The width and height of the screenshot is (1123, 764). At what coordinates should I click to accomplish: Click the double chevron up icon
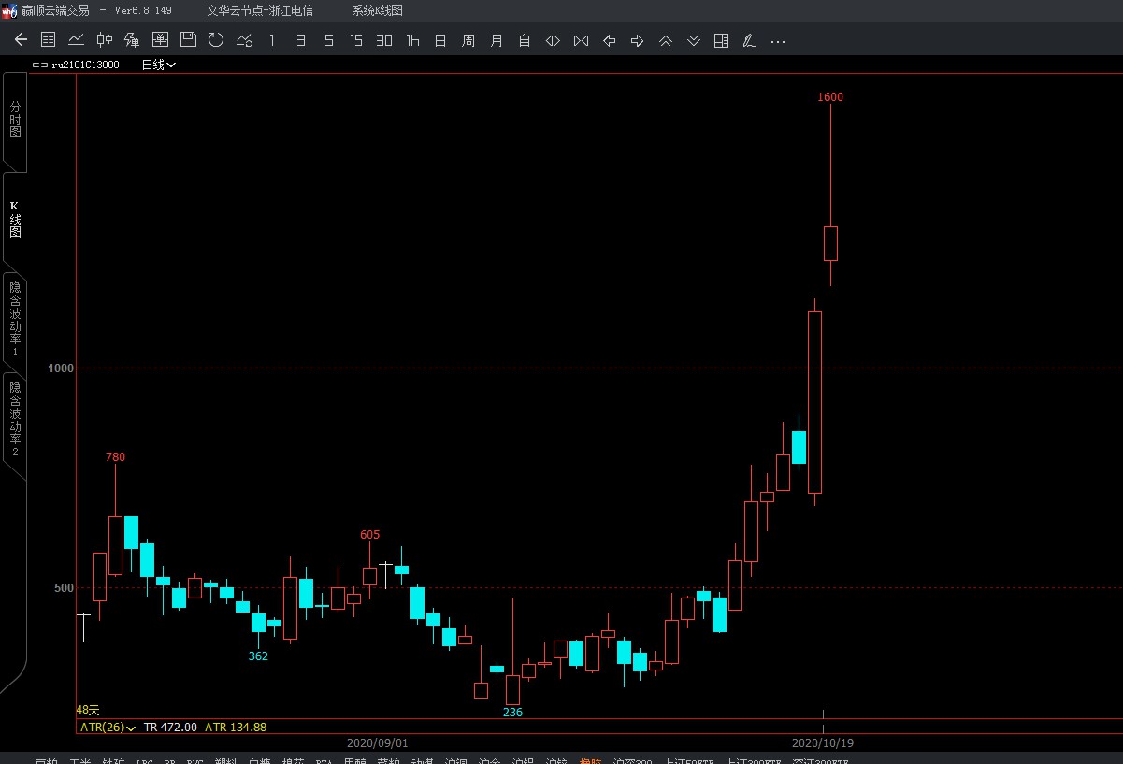pos(665,40)
